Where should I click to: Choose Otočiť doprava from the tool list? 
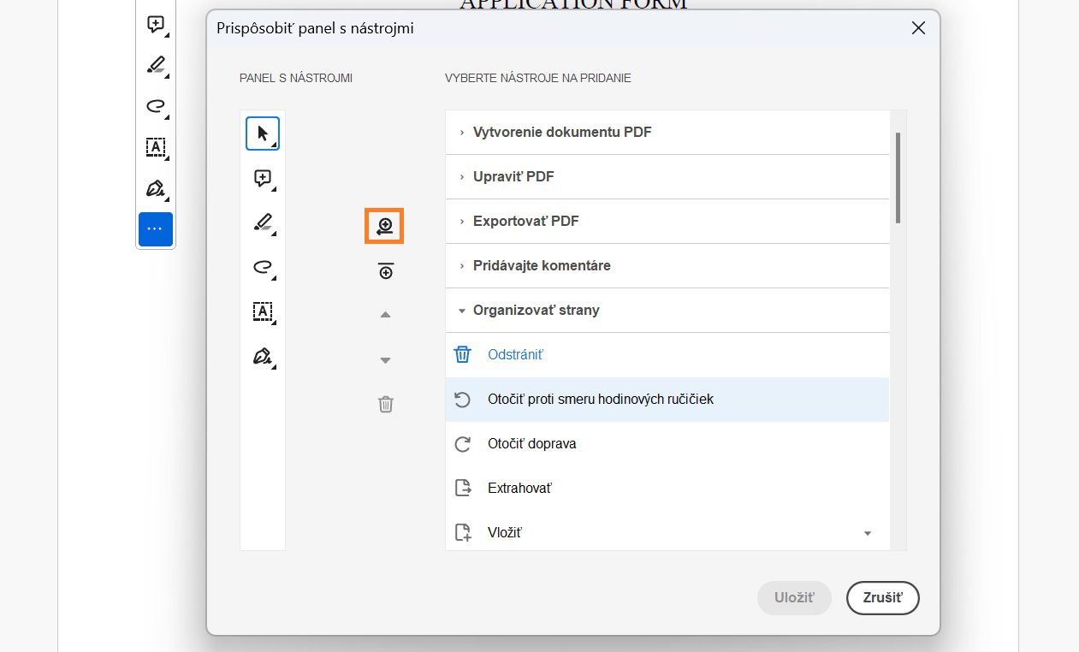tap(531, 444)
